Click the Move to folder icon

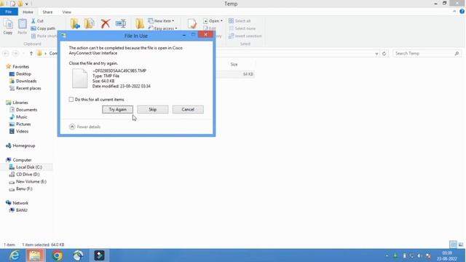pyautogui.click(x=75, y=23)
